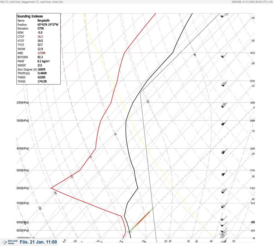Click the Veðurstofa Íslands logo
Screen dimensions: 274x246
[x=10, y=242]
